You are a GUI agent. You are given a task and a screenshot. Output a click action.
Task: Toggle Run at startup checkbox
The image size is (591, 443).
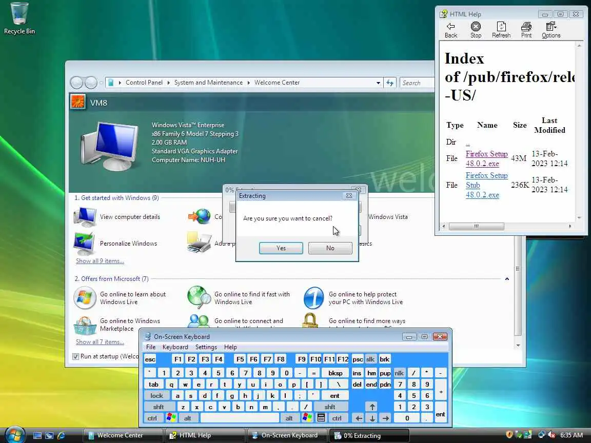pyautogui.click(x=76, y=356)
